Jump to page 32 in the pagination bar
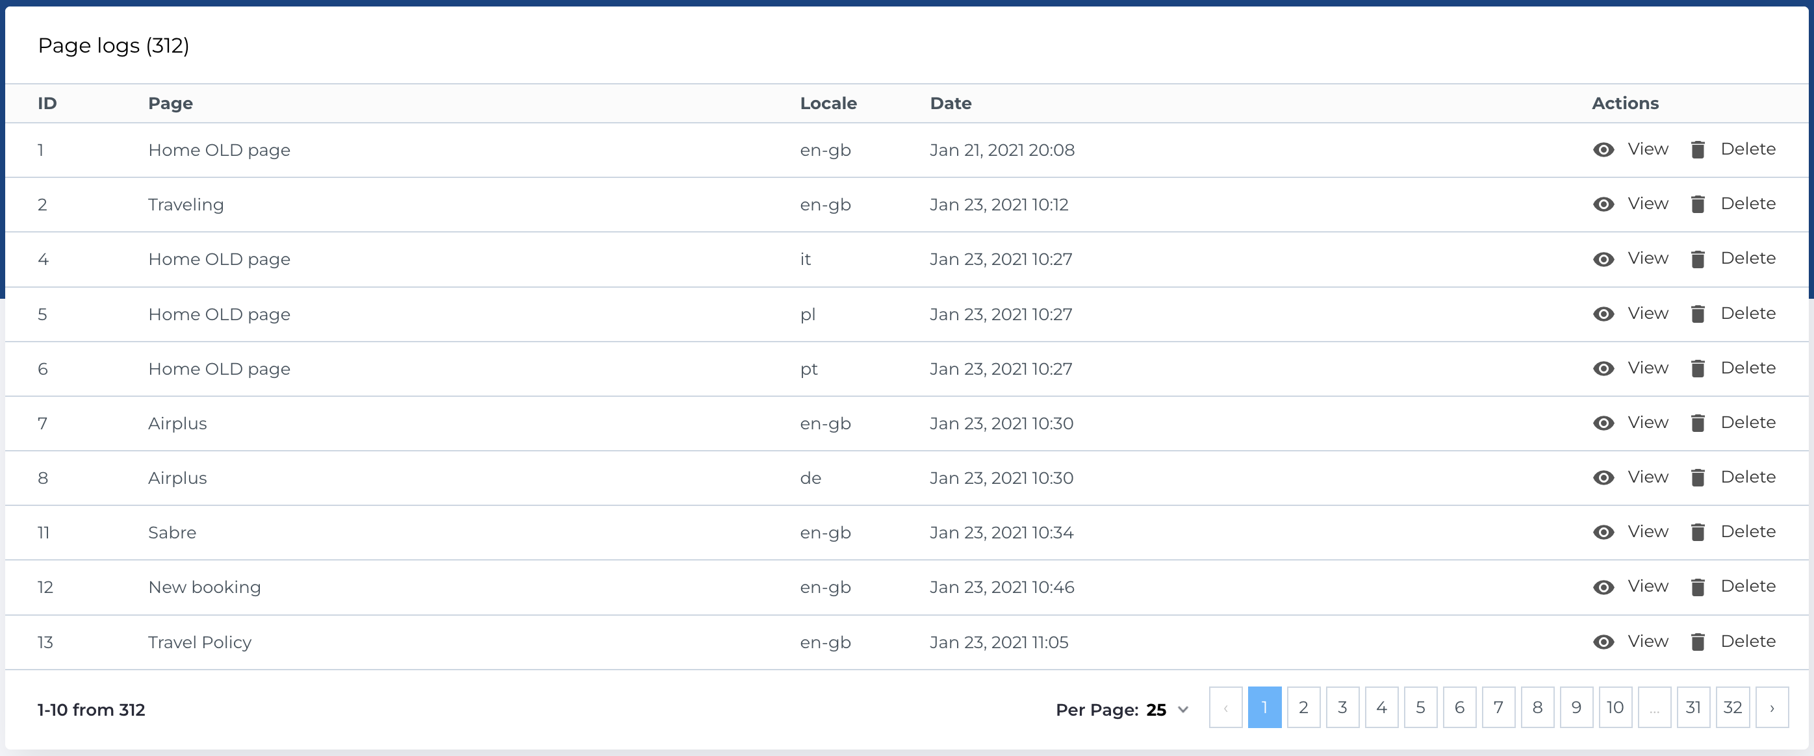Image resolution: width=1814 pixels, height=756 pixels. tap(1732, 707)
